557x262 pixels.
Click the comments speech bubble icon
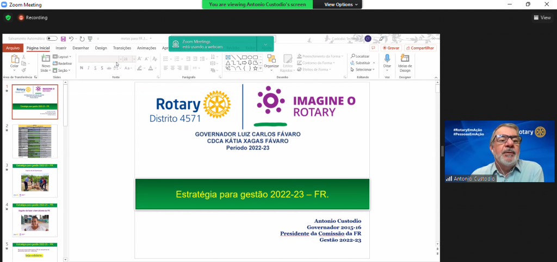373,48
